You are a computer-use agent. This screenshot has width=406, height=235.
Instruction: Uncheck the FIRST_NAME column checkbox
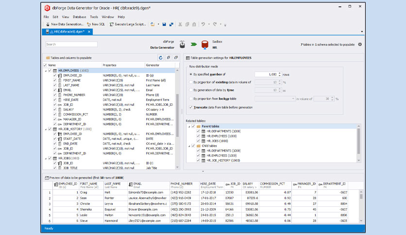pyautogui.click(x=54, y=80)
